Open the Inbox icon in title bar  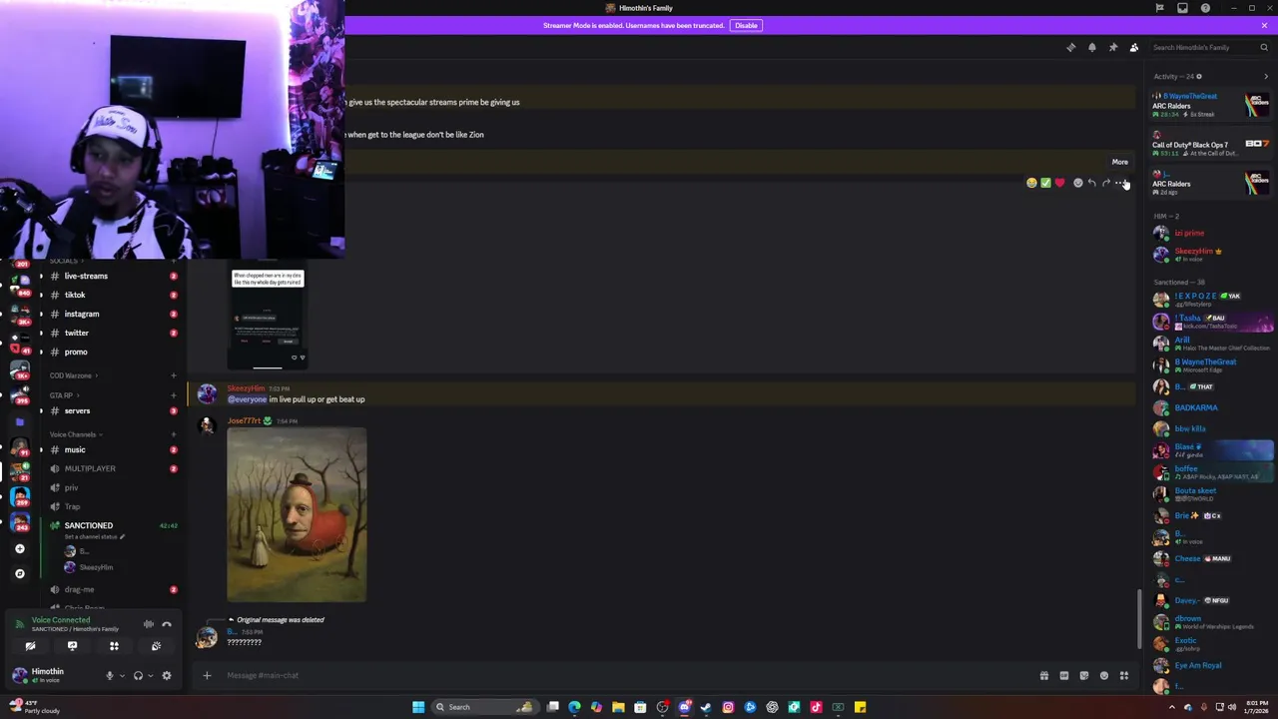[x=1182, y=8]
